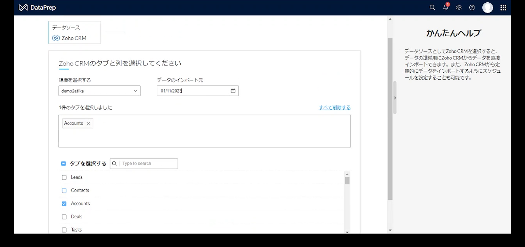Open search via the magnifier icon

tap(432, 7)
